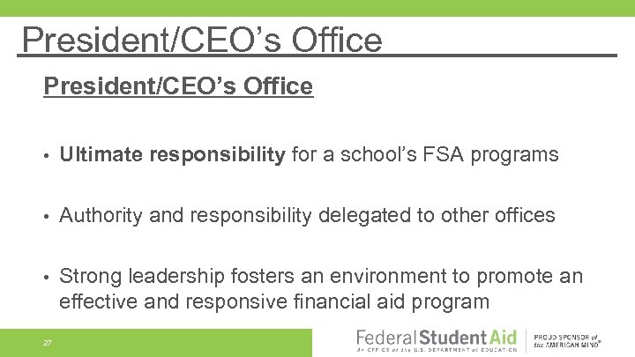
Task: Click the green bar at top of slide
Action: pyautogui.click(x=317, y=8)
